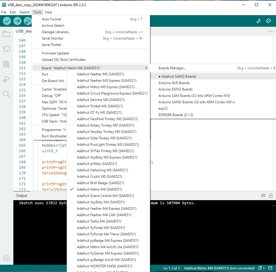Expand the Cache option submenu
The width and height of the screenshot is (276, 272).
[50, 89]
